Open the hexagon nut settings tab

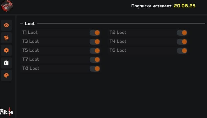pos(7,50)
